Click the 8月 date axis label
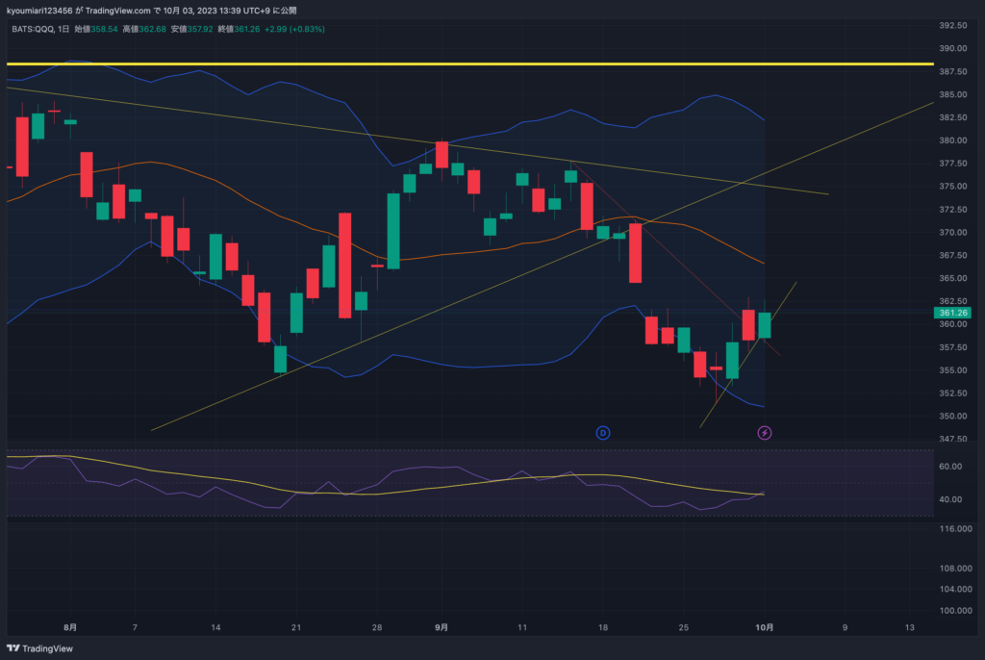 click(70, 627)
